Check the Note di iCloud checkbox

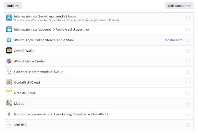pos(188,93)
